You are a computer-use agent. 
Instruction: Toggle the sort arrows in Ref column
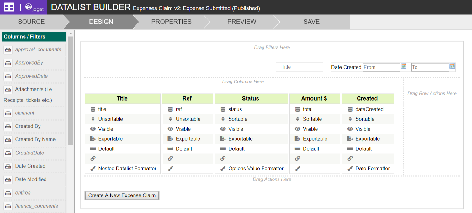tap(170, 119)
